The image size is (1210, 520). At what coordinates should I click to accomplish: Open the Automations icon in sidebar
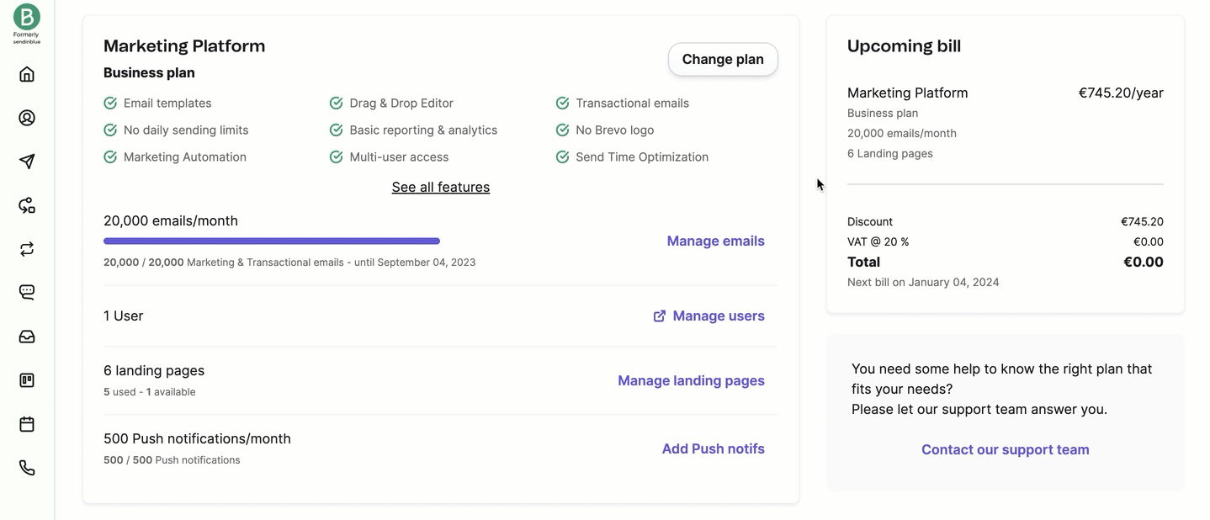coord(27,205)
